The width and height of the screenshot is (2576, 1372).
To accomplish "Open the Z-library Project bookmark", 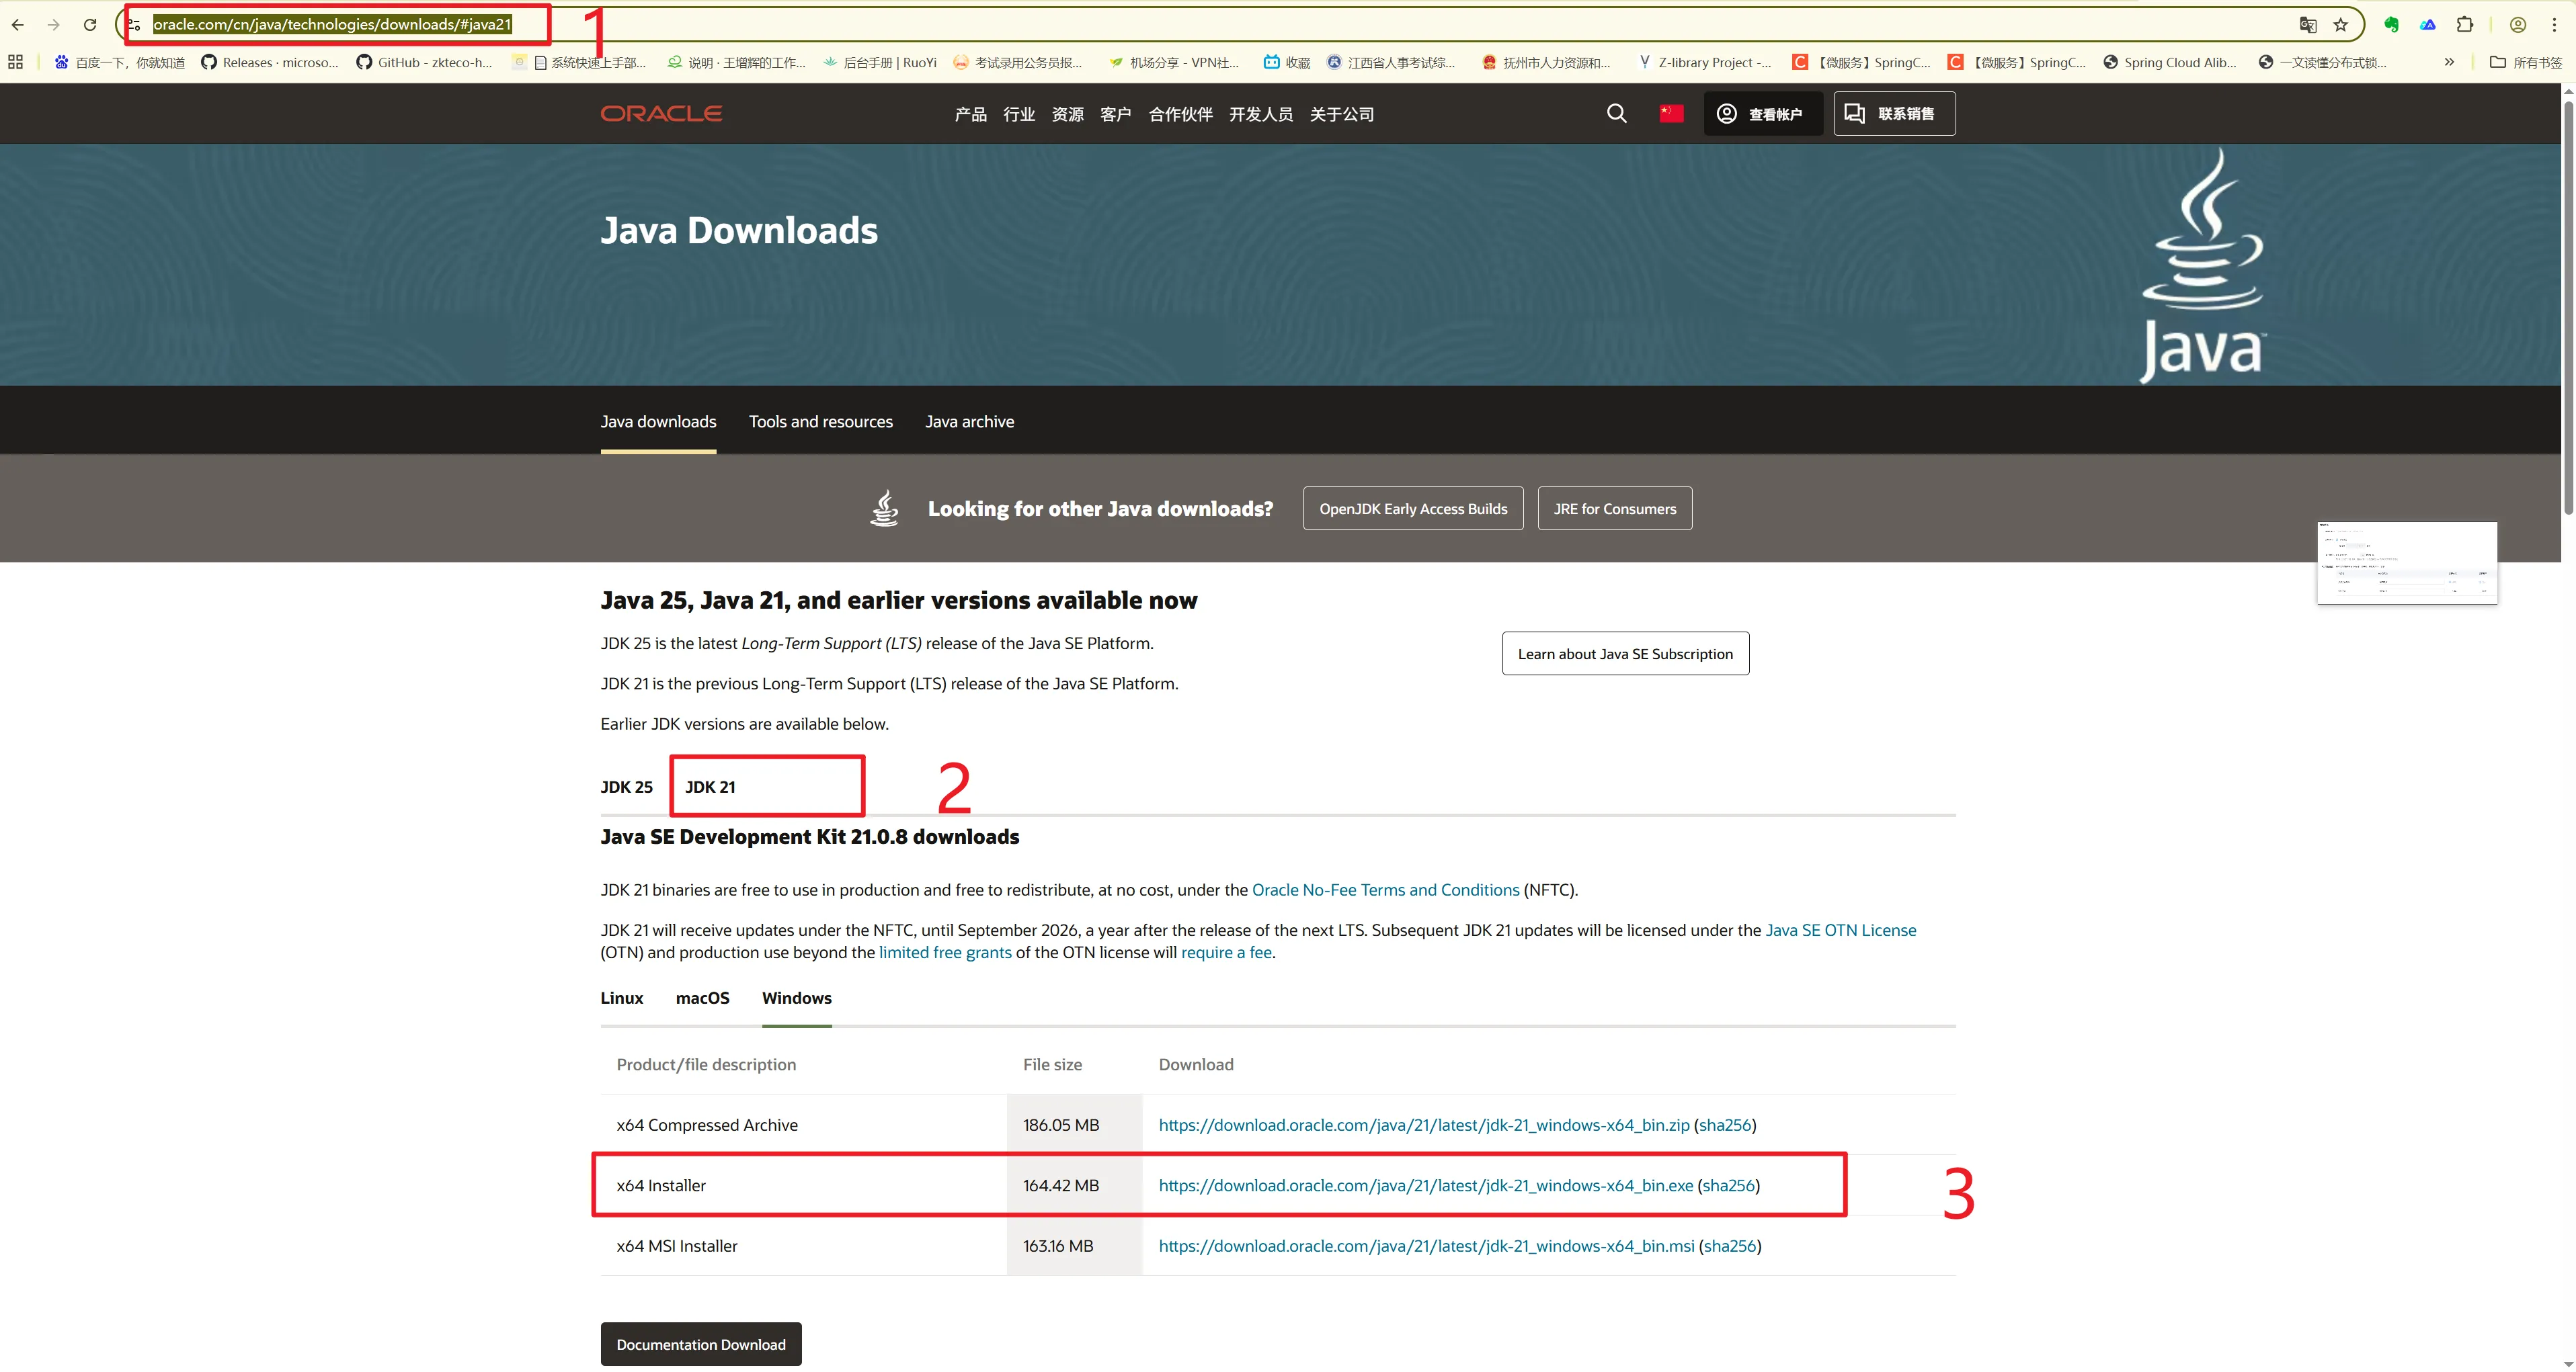I will [1705, 62].
